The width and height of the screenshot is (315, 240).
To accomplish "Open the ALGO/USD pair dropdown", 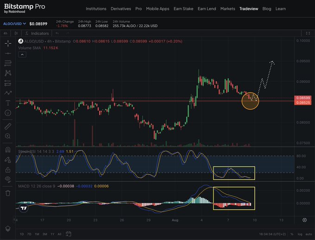I will coord(14,24).
